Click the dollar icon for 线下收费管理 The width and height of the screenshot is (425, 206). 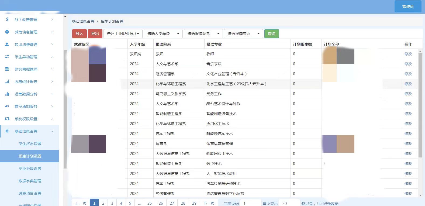7,19
